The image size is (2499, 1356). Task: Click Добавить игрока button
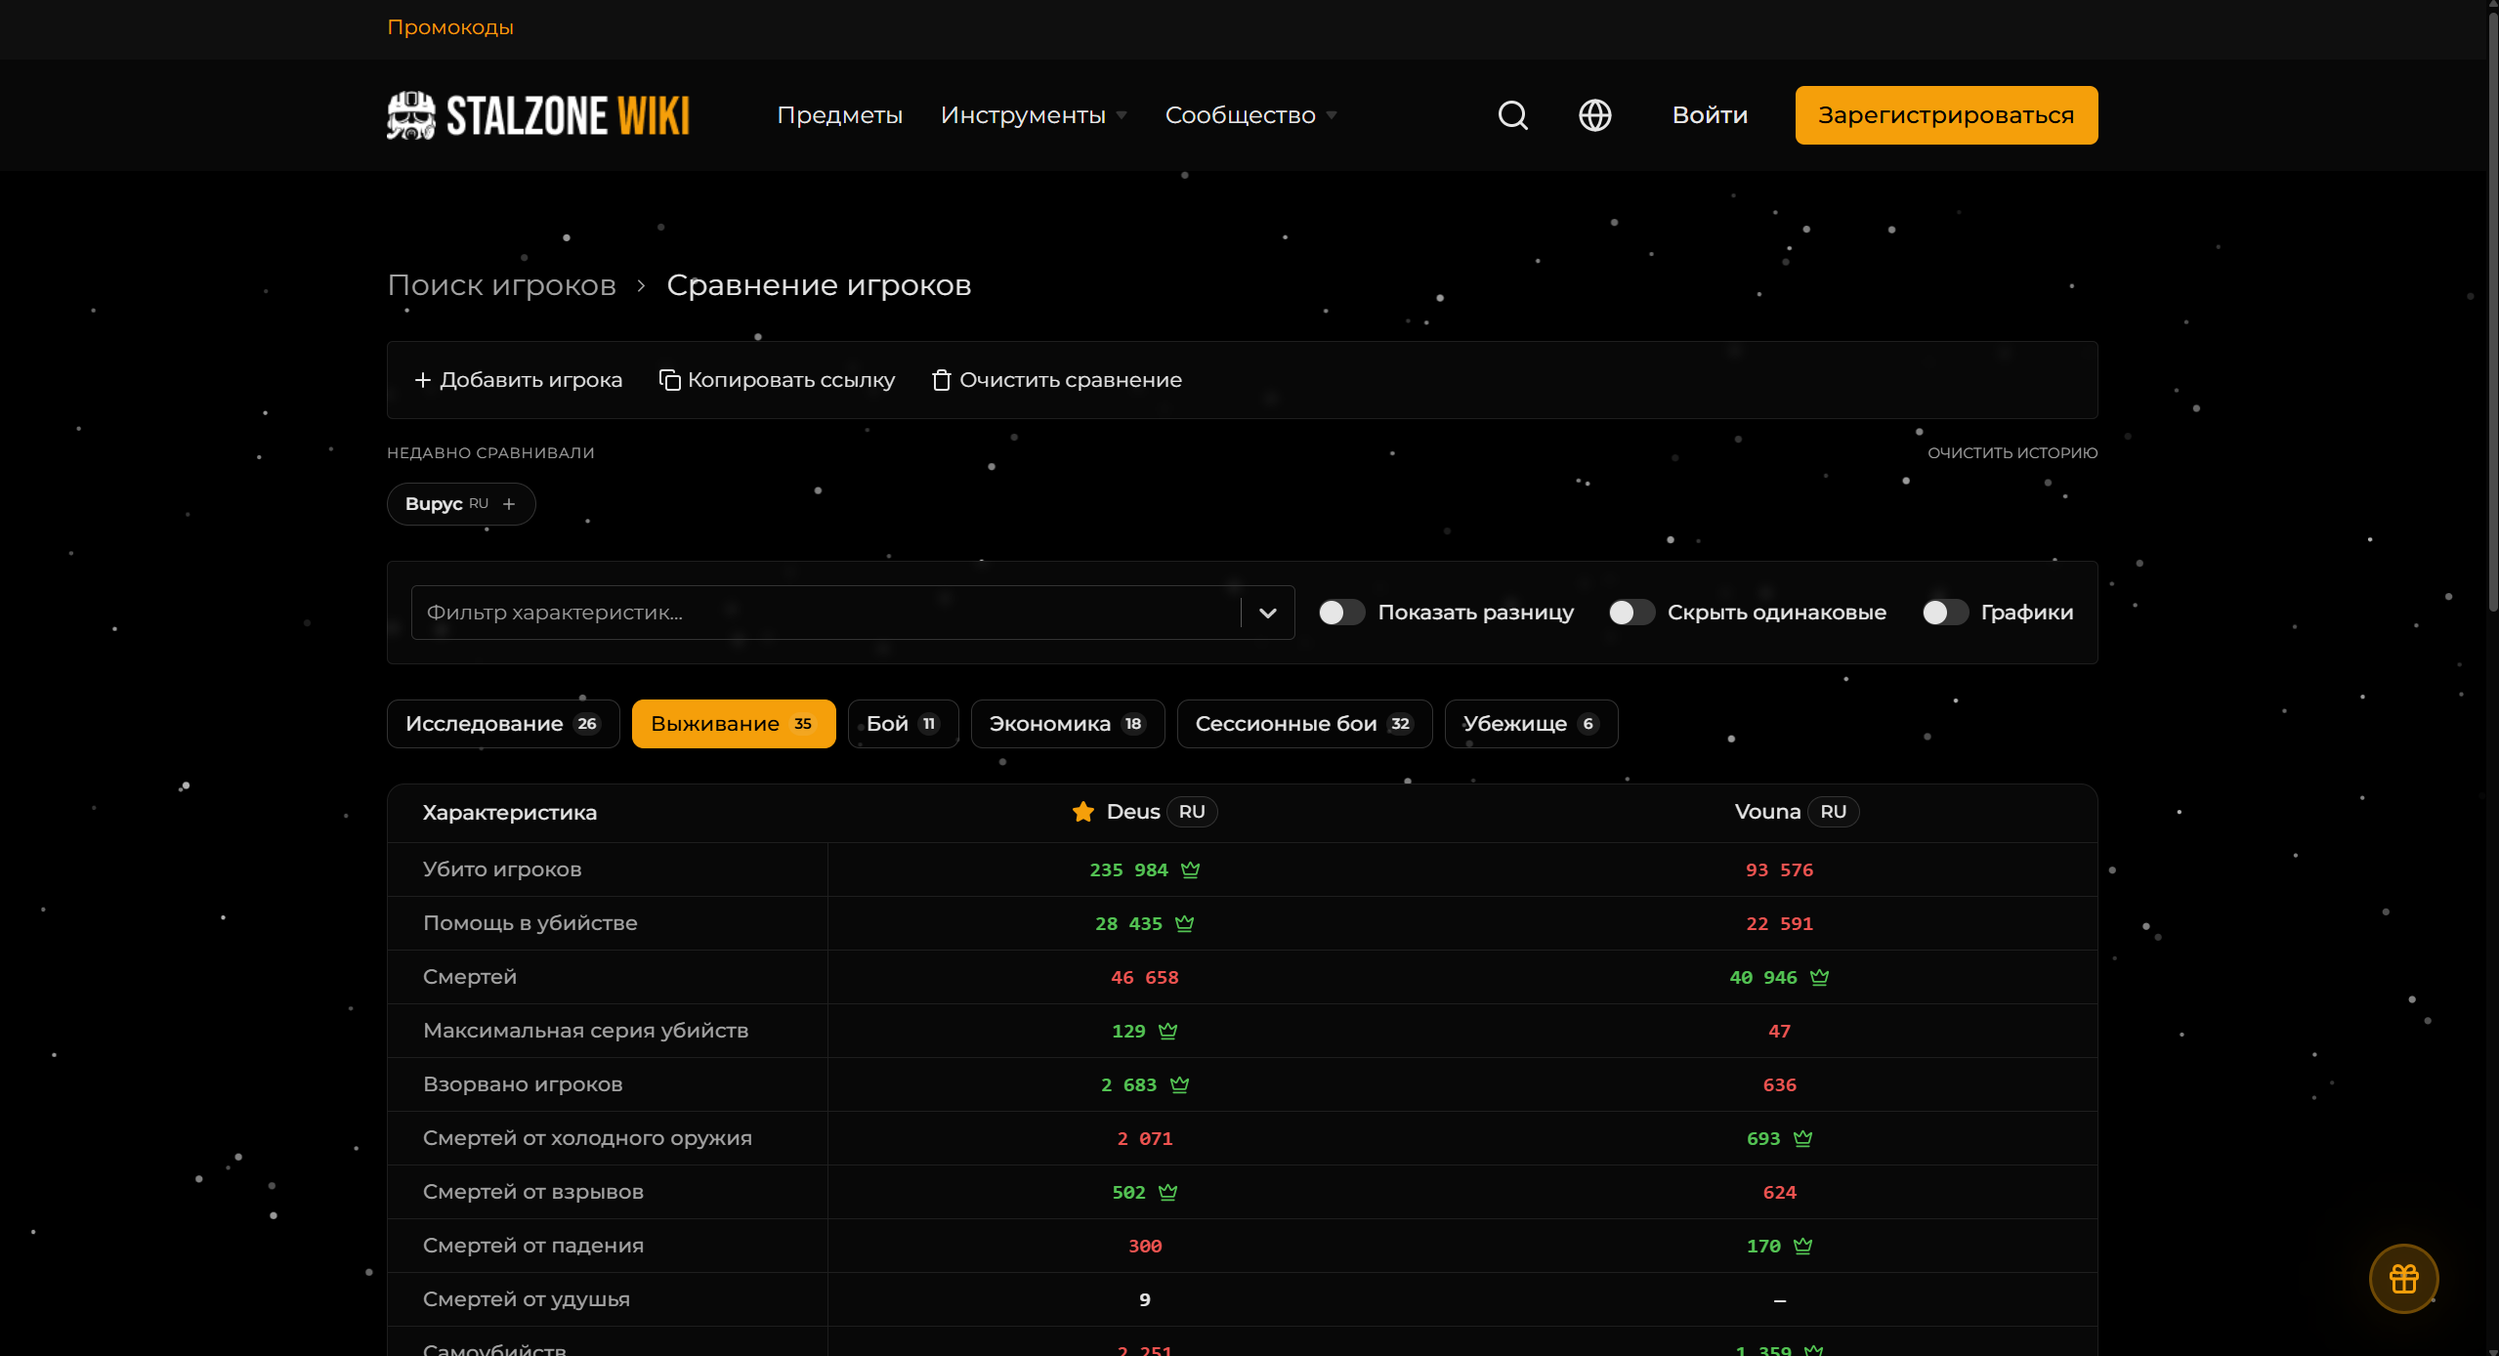pos(519,380)
